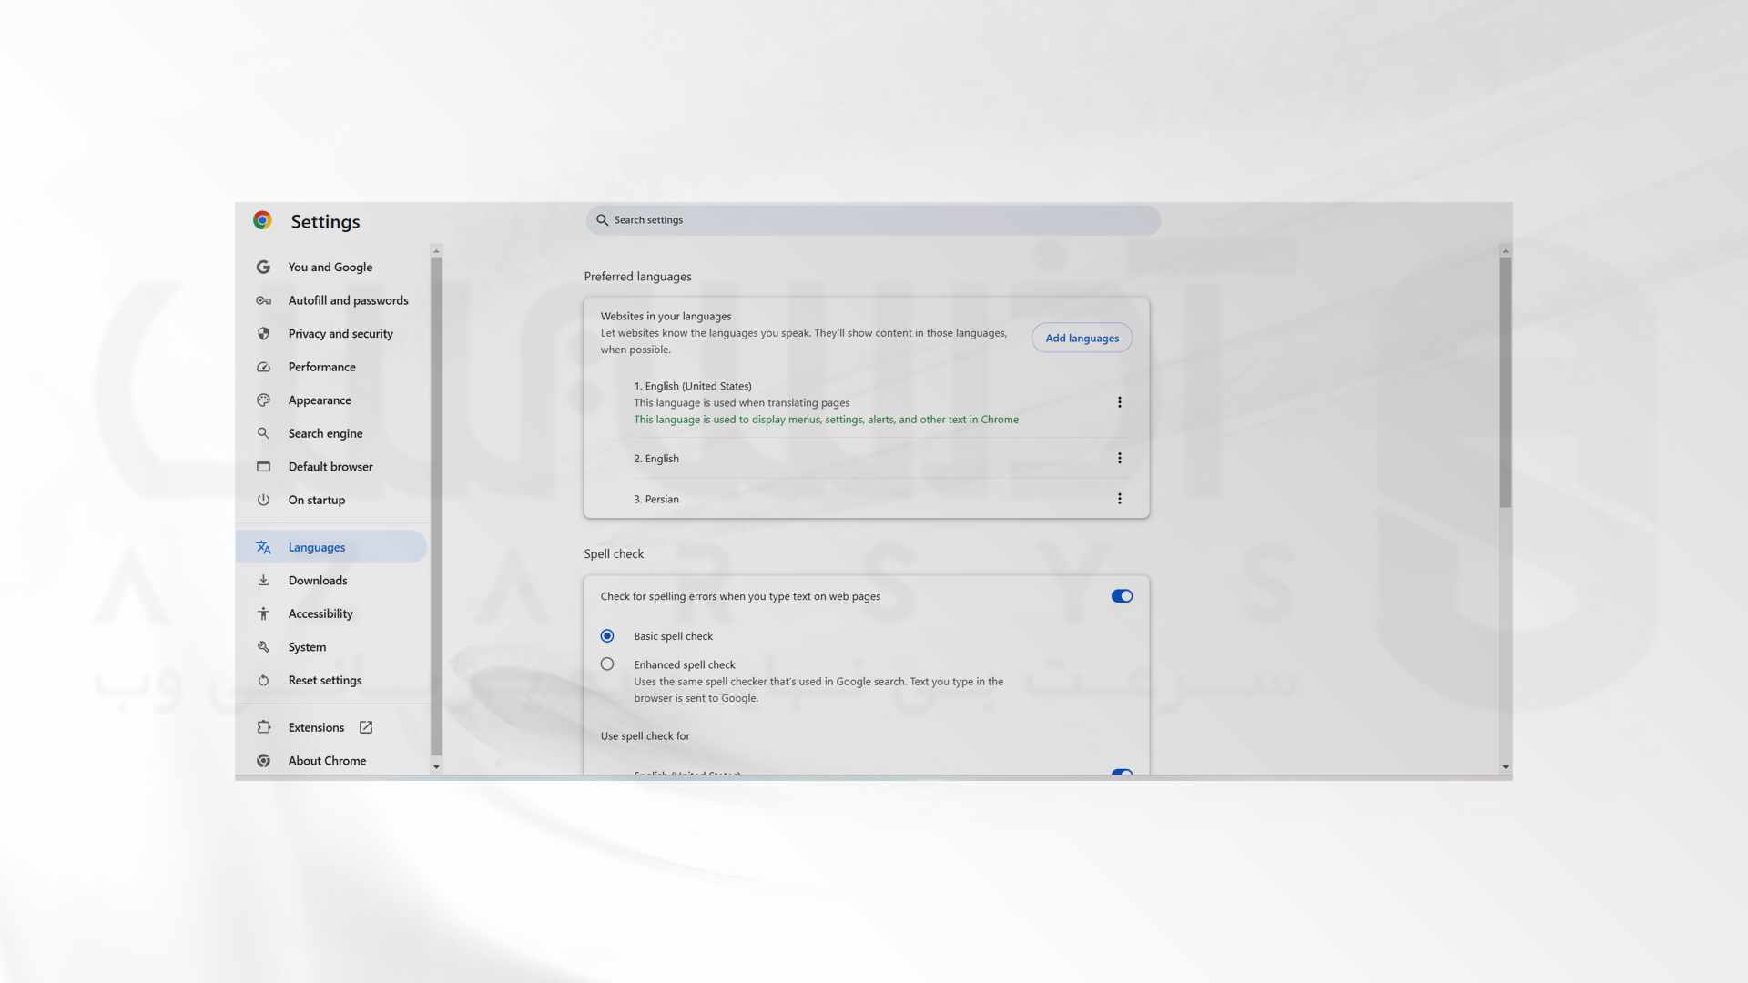The width and height of the screenshot is (1748, 983).
Task: Open more actions menu for Persian
Action: tap(1120, 499)
